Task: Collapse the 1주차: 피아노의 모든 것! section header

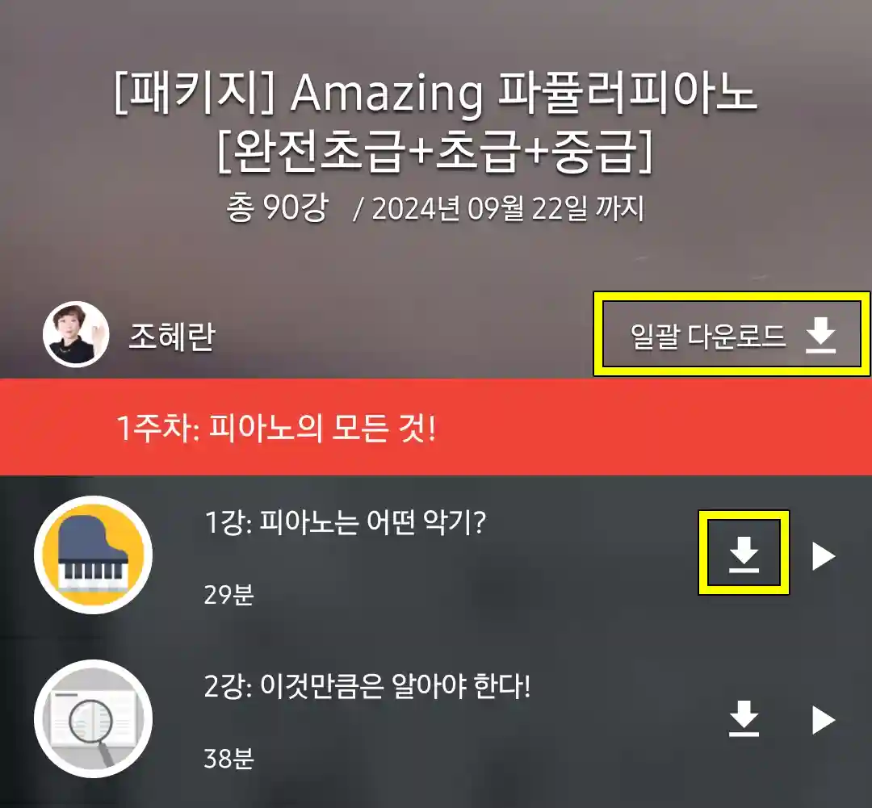Action: [x=436, y=427]
